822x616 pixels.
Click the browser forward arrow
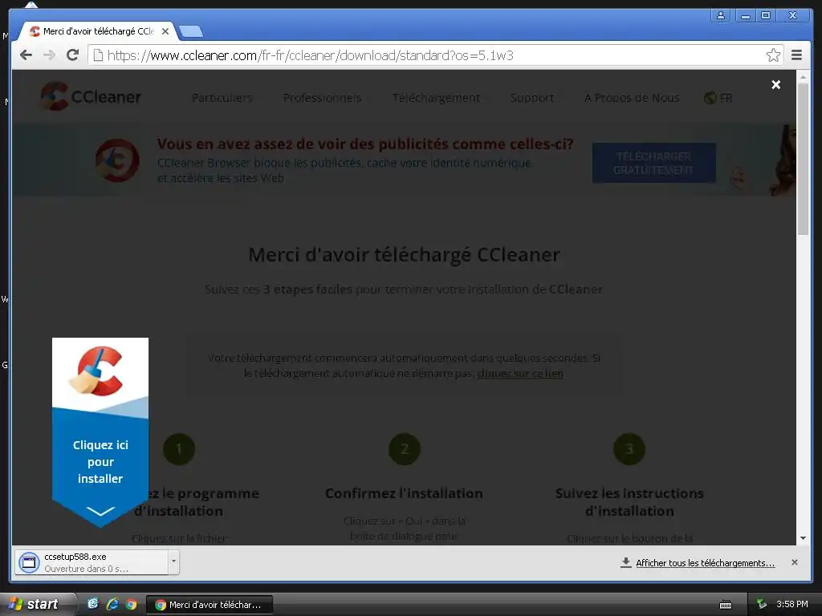(49, 55)
